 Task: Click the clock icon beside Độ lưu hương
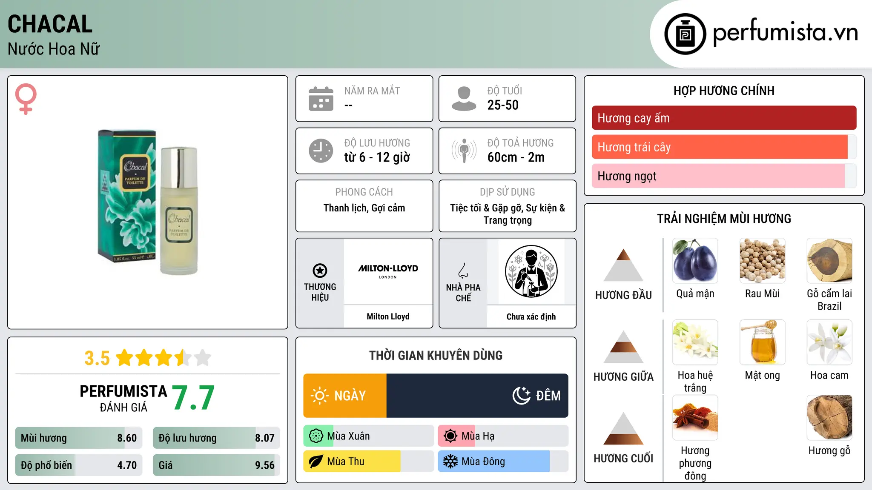click(x=321, y=151)
